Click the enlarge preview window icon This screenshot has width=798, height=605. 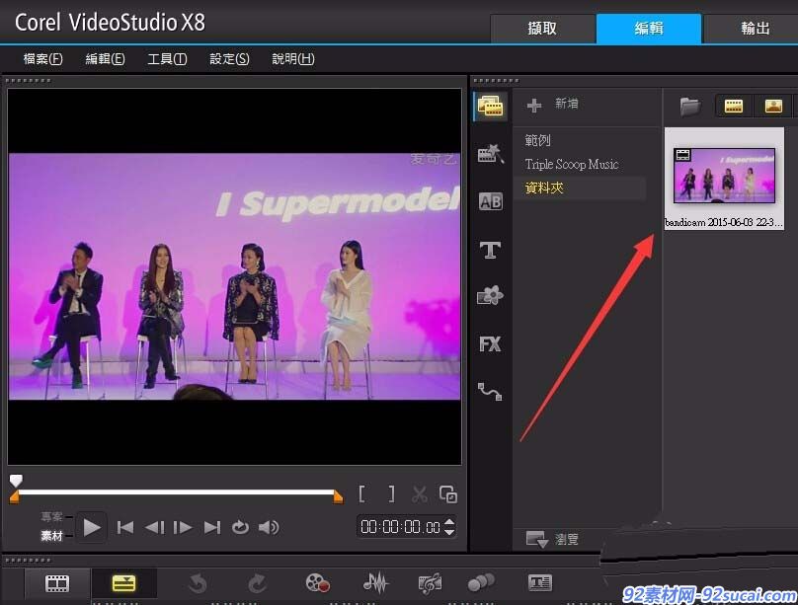pyautogui.click(x=448, y=494)
